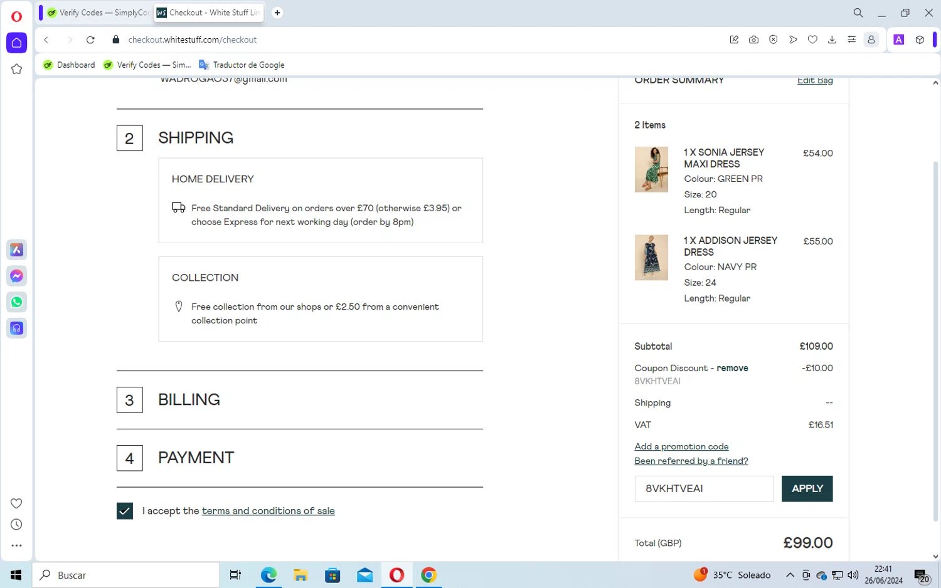Click the Total £99.00 amount

808,543
